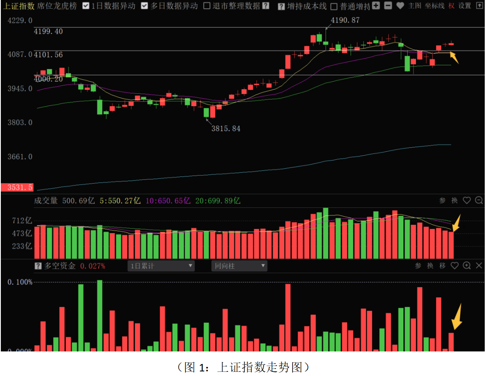Click the chat bubble icon in 成交量 panel
Screen dimensions: 486x376
478,200
